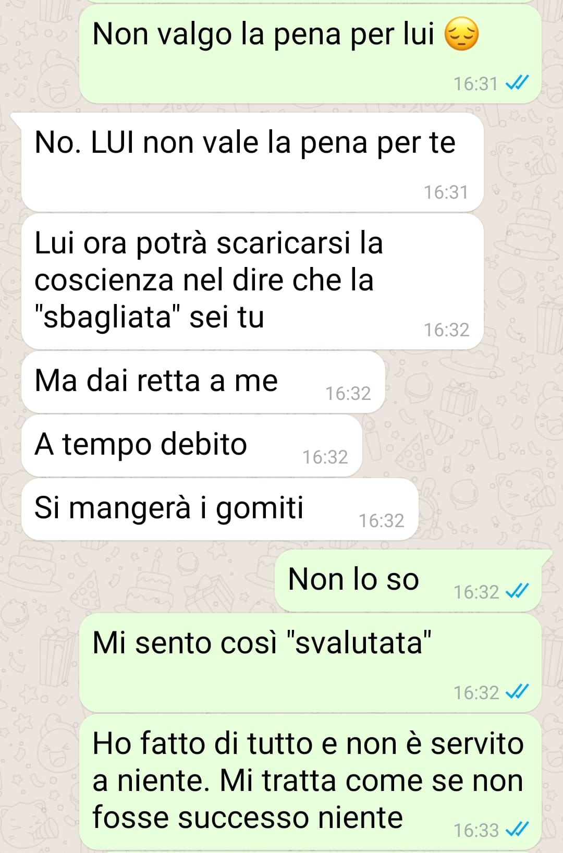Tap the 'A tempo debito' message bubble
The image size is (563, 853).
pyautogui.click(x=191, y=446)
